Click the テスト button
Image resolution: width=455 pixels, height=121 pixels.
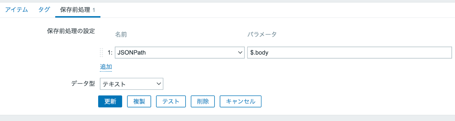(171, 101)
